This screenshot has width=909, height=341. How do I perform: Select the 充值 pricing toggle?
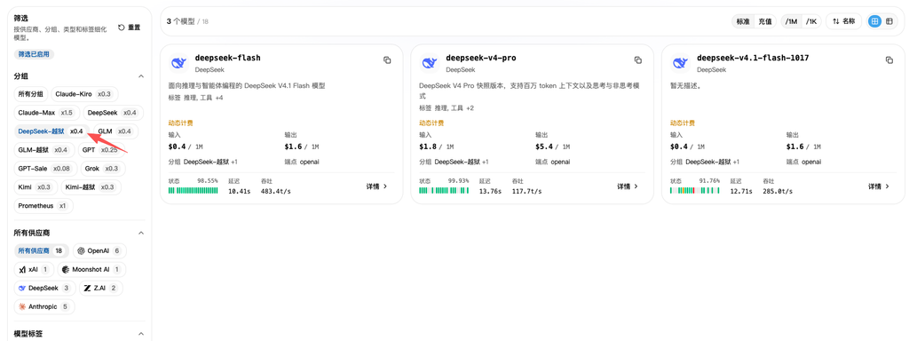pos(765,21)
